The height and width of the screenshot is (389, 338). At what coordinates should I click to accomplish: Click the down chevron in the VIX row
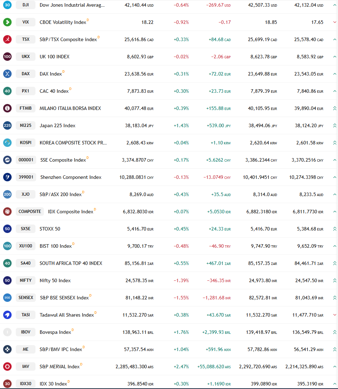point(334,22)
